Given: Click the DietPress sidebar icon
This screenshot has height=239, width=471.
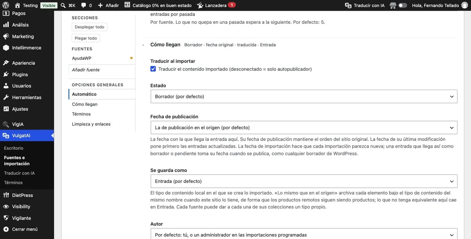Looking at the screenshot, I should pos(6,195).
